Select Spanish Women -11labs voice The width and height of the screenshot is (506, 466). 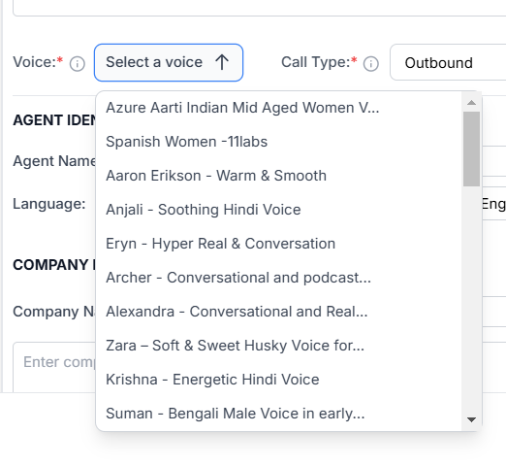click(x=279, y=142)
